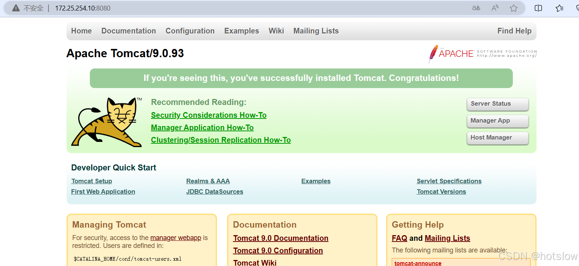The image size is (579, 266).
Task: Open the Mailing Lists item in the top navigation bar
Action: click(x=316, y=31)
